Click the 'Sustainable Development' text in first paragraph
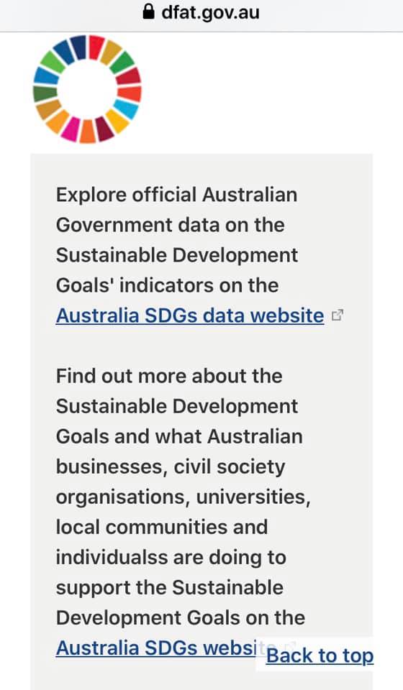The image size is (403, 690). point(177,255)
